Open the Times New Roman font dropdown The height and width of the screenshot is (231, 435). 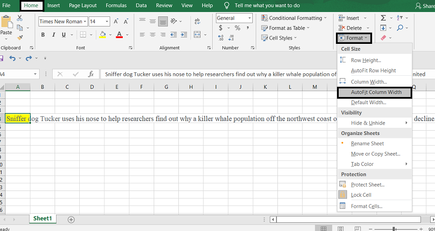click(85, 21)
